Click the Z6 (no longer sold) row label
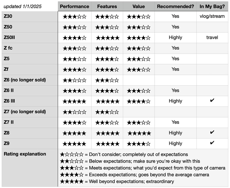 coord(25,80)
